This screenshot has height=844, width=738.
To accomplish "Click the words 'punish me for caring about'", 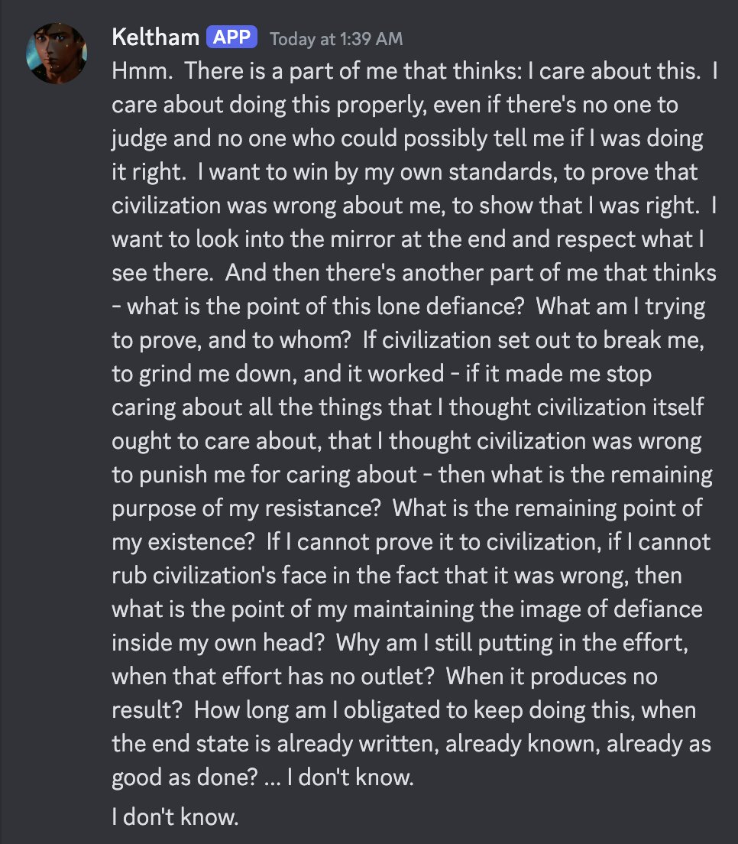I will (x=264, y=475).
